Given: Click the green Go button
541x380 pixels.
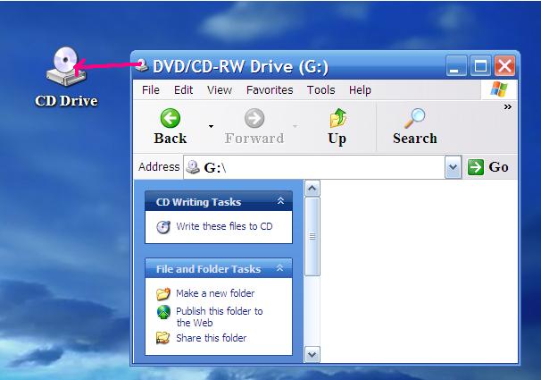Looking at the screenshot, I should [x=487, y=167].
